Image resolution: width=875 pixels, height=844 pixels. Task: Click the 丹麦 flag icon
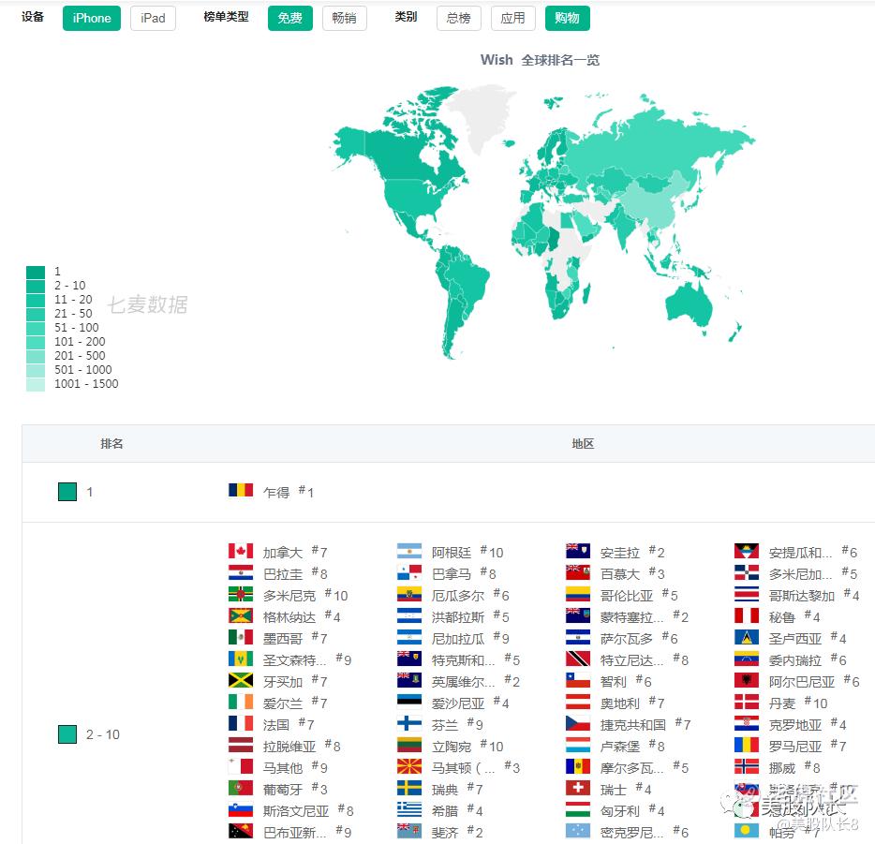(747, 702)
